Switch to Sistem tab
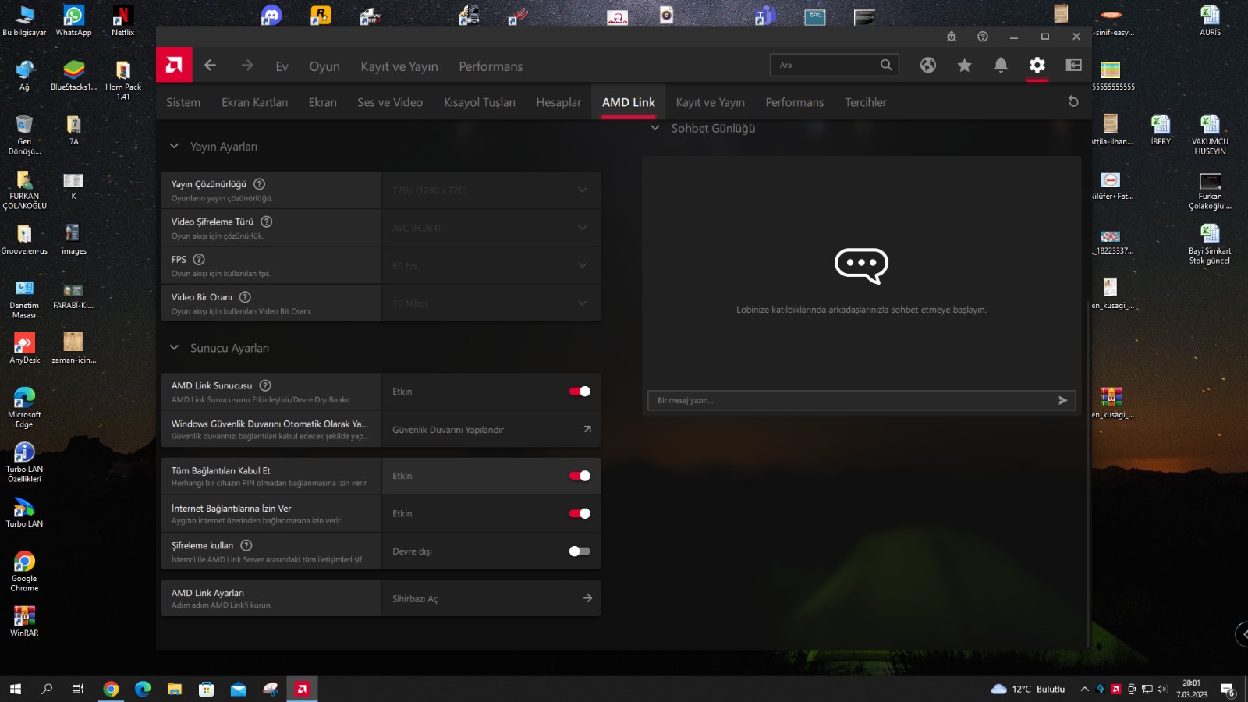Viewport: 1248px width, 702px height. (x=183, y=102)
